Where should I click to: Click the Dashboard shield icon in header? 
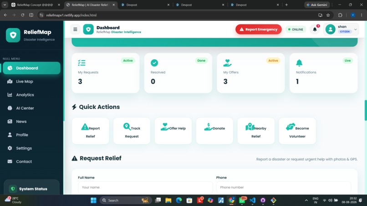pos(88,29)
